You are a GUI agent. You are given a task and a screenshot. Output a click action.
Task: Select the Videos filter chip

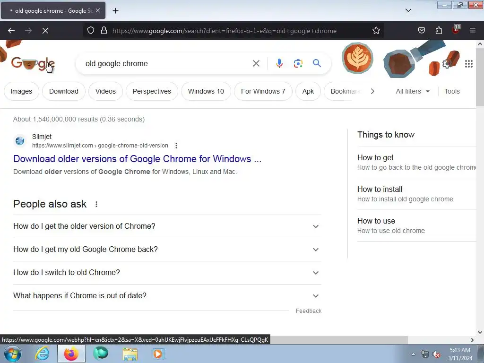(105, 91)
